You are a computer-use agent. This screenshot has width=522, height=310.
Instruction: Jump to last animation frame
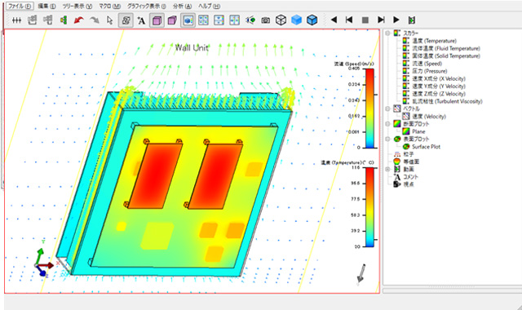click(x=381, y=20)
